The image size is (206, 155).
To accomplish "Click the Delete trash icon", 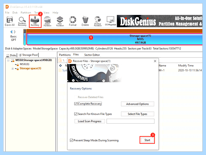I will coord(85,21).
